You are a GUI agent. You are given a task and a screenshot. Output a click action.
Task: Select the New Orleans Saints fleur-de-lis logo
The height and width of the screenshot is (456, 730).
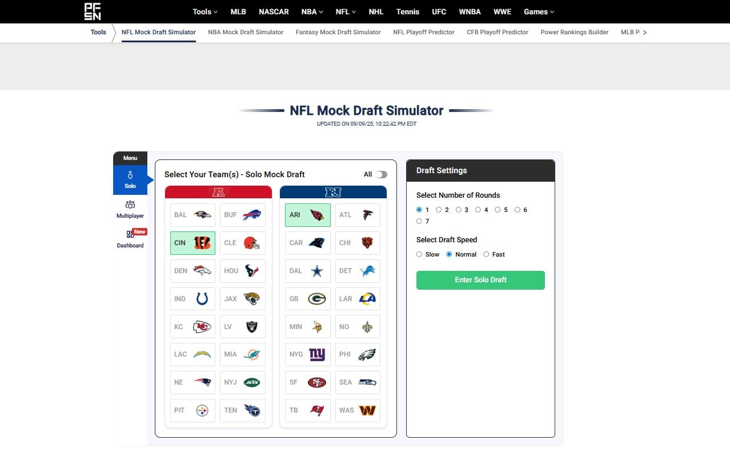pos(367,327)
